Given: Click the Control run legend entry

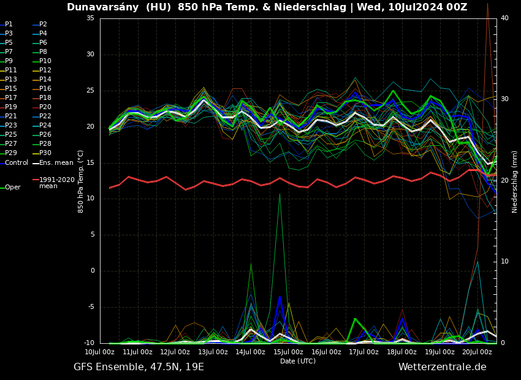Looking at the screenshot, I should point(17,162).
